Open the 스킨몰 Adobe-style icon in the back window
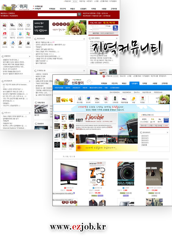 (5, 34)
